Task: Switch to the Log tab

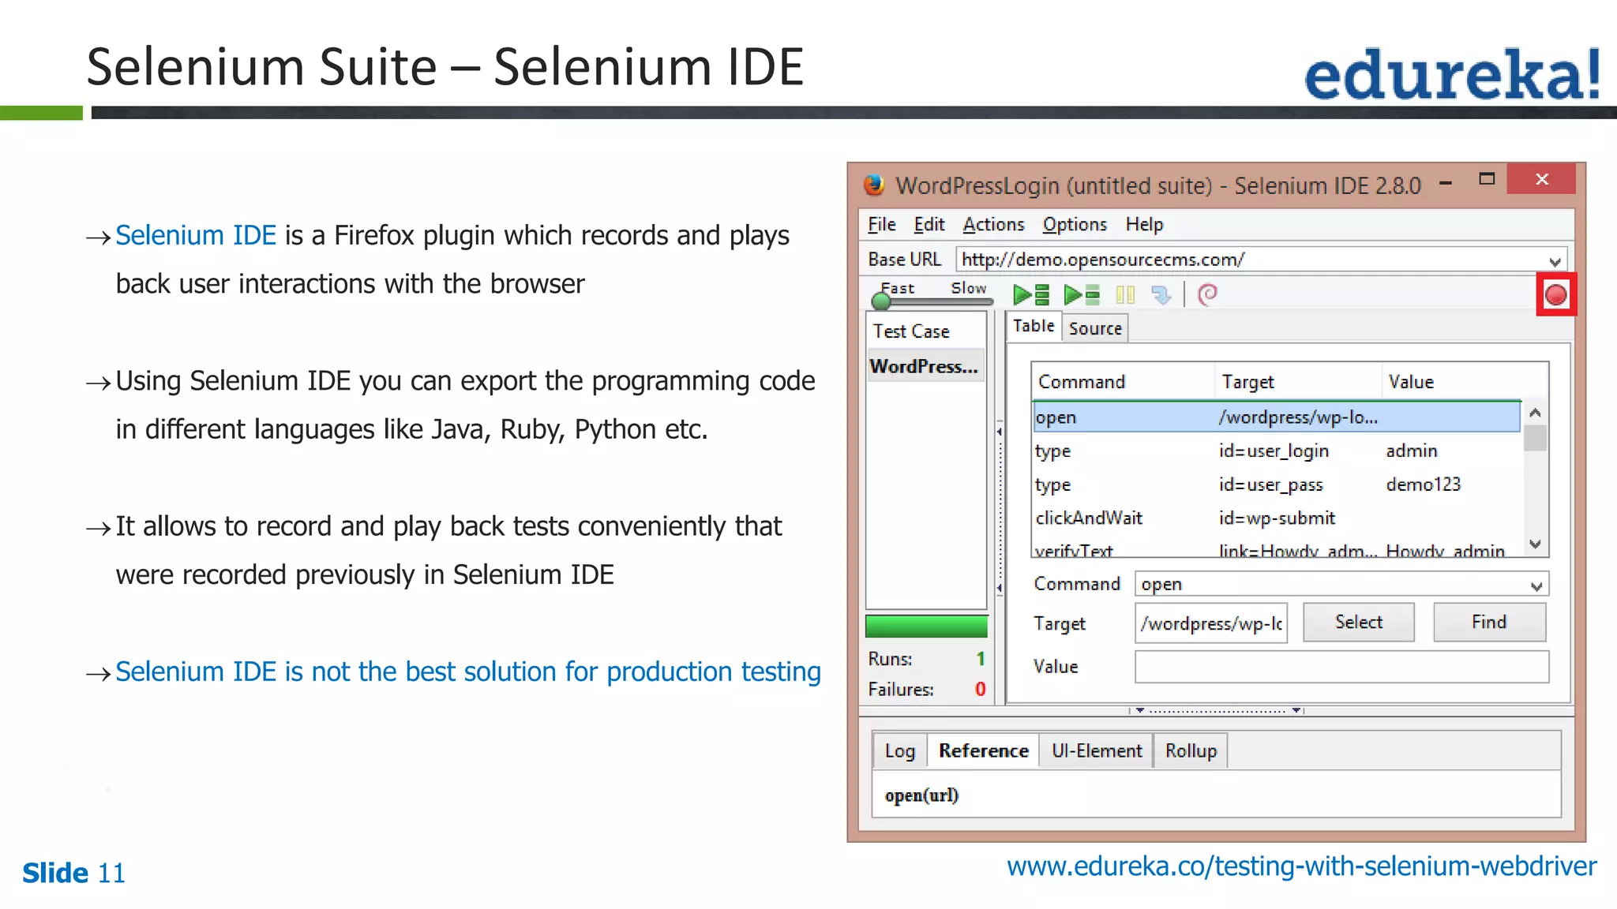Action: (899, 750)
